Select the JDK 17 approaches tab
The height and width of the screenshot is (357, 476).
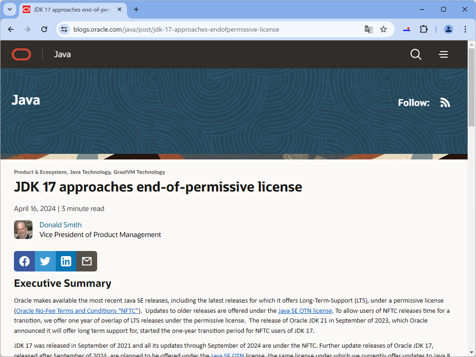point(73,10)
